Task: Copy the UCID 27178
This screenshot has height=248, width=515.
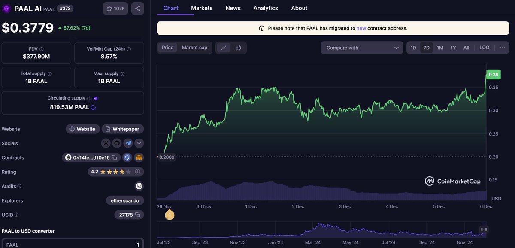Action: pyautogui.click(x=138, y=215)
